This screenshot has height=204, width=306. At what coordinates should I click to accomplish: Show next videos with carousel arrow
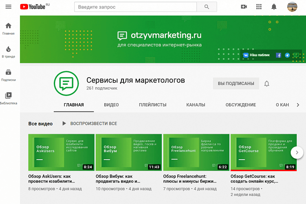(297, 152)
